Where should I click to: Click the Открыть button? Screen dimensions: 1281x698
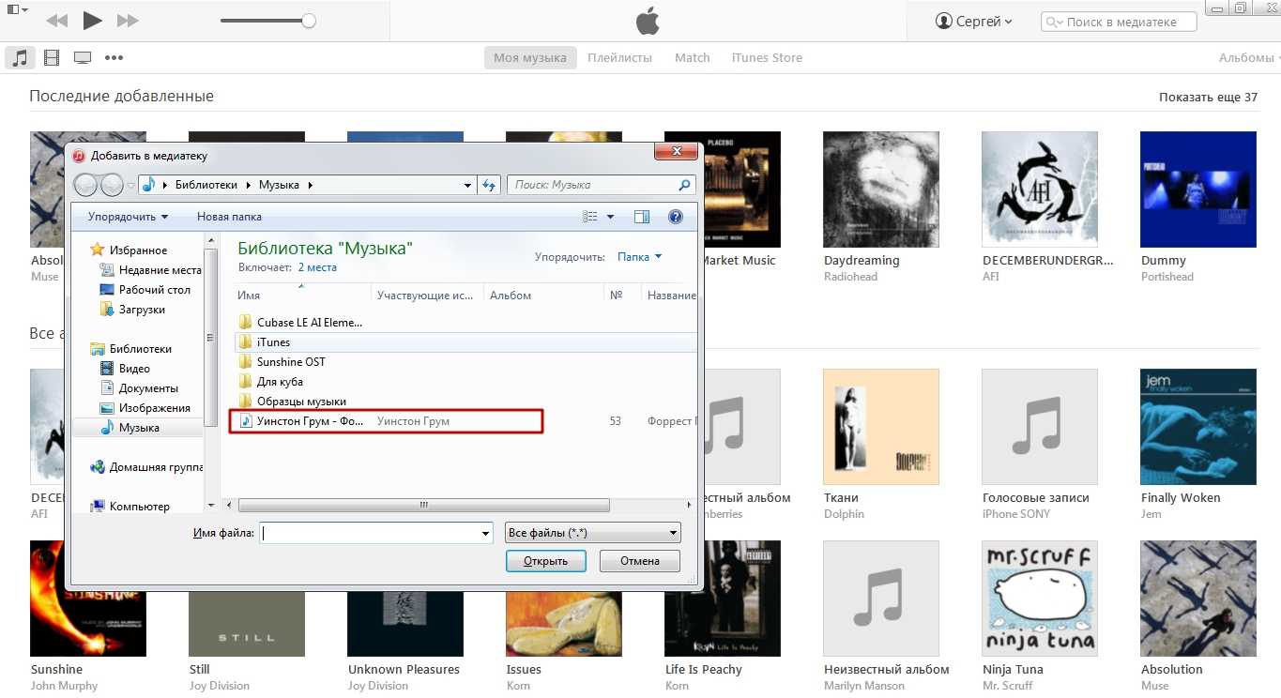coord(545,561)
